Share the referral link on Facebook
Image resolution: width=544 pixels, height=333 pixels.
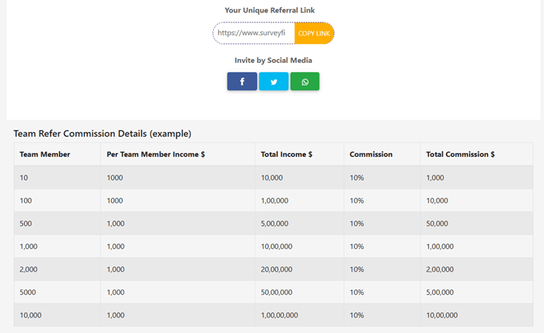click(242, 82)
